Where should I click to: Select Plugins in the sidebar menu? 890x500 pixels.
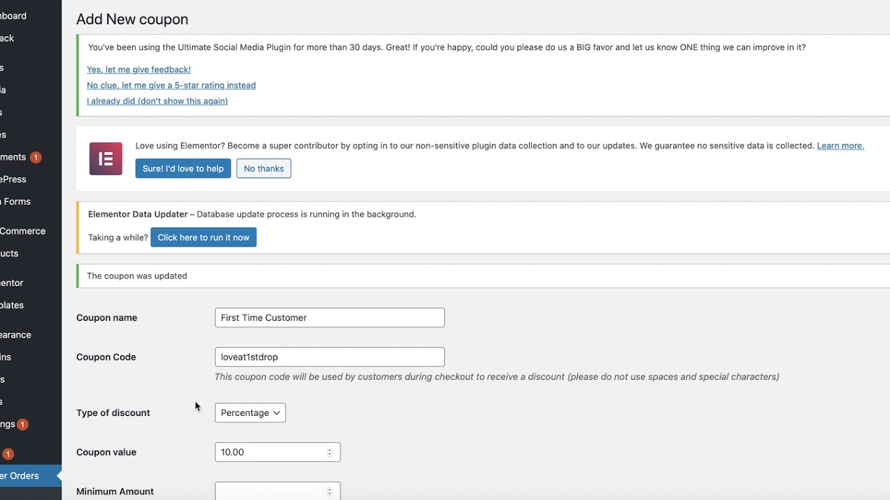pyautogui.click(x=6, y=357)
